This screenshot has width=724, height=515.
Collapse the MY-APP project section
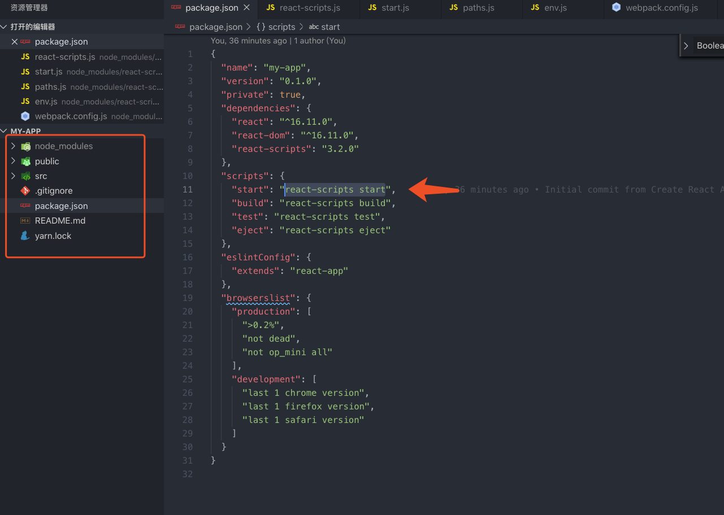[5, 131]
